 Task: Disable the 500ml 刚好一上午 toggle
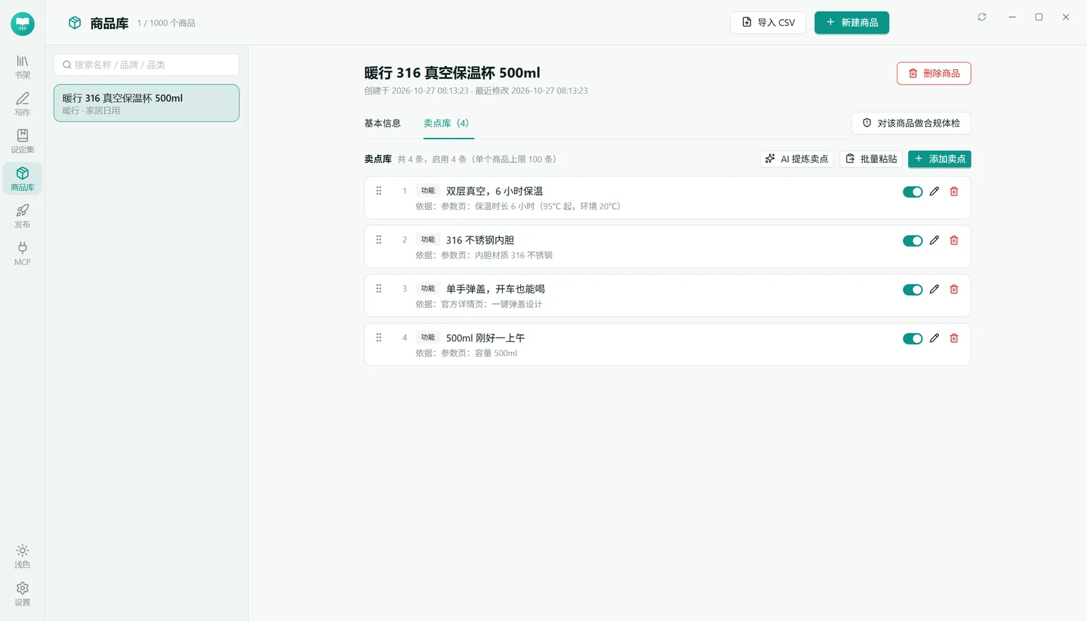[x=912, y=338]
